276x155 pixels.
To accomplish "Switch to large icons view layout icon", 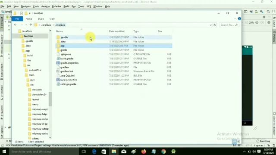I will tap(238, 141).
